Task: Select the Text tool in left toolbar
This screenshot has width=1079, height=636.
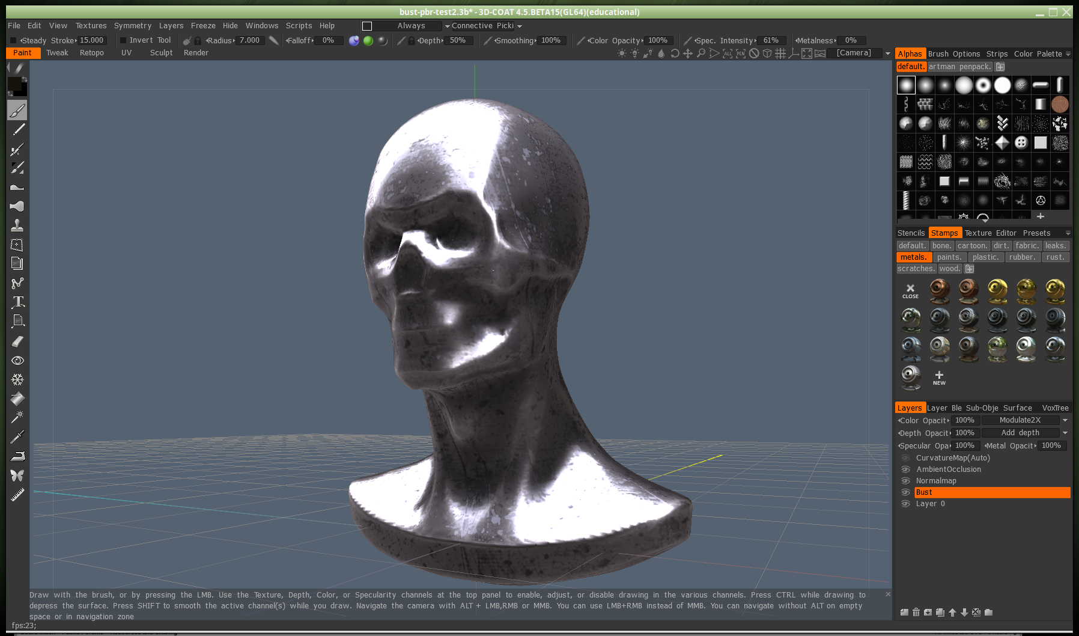Action: [18, 302]
